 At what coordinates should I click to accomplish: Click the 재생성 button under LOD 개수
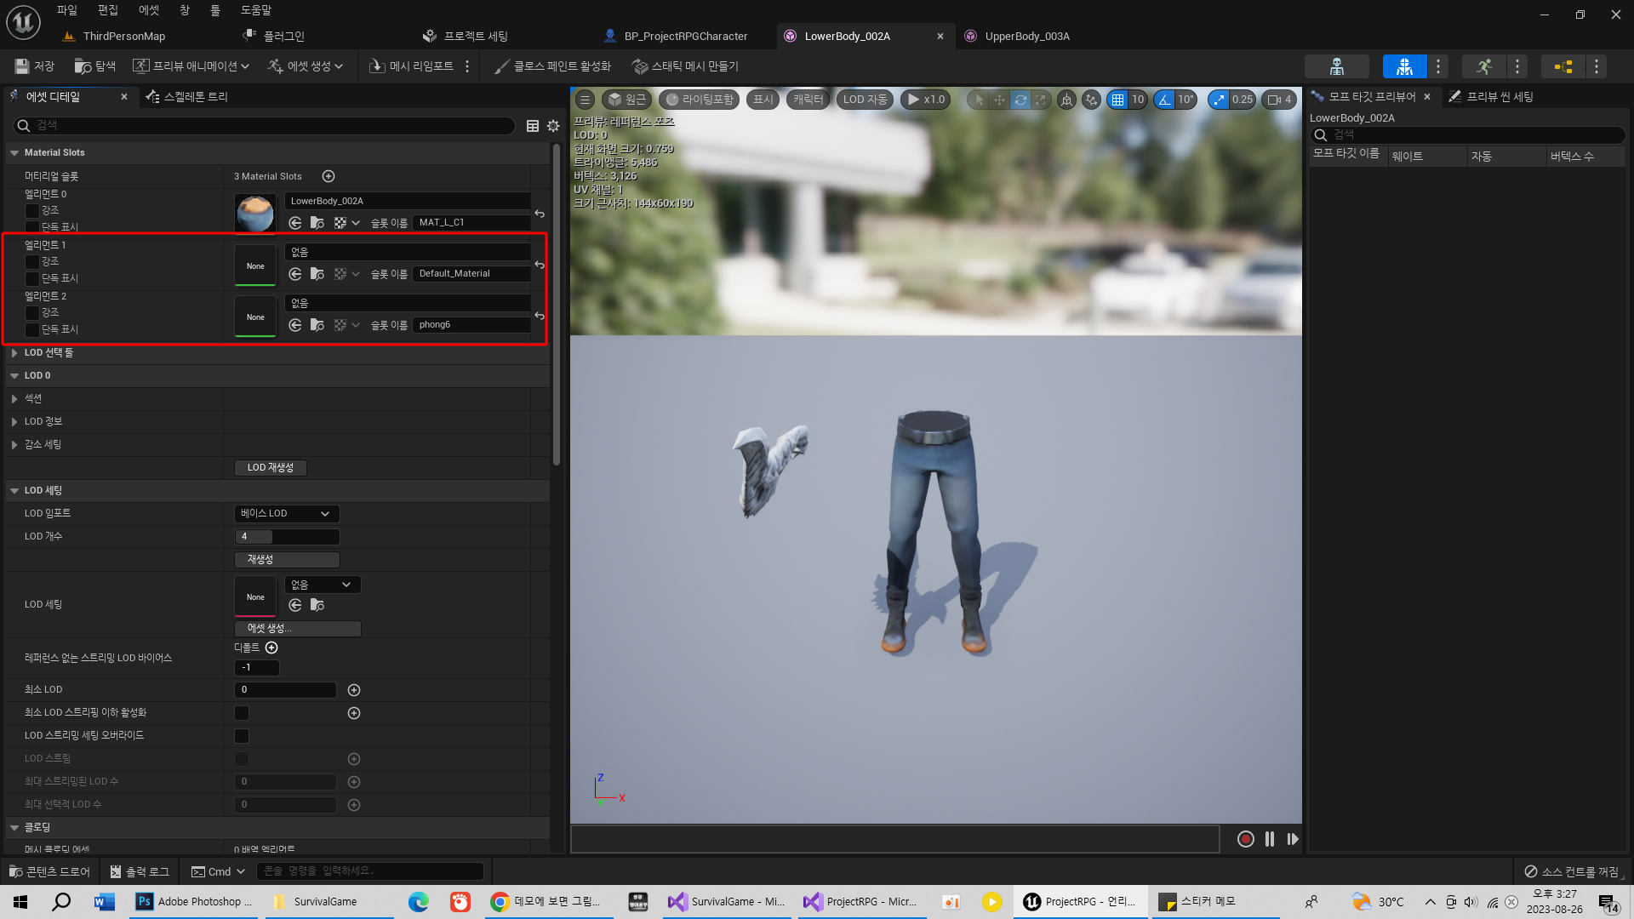[x=287, y=560]
